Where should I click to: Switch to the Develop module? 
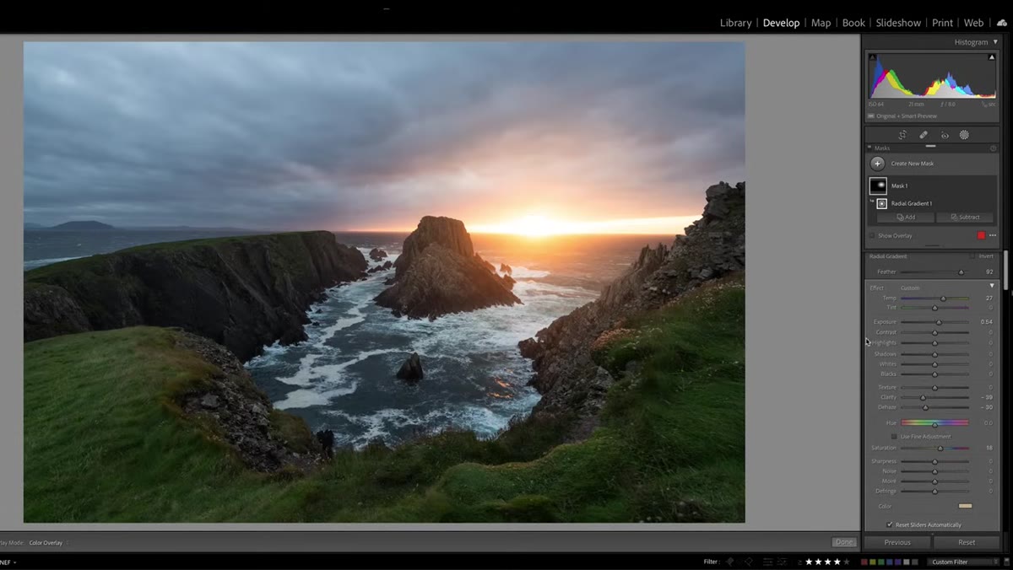coord(781,23)
